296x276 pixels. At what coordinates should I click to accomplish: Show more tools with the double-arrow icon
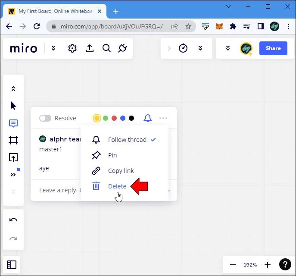(x=13, y=175)
